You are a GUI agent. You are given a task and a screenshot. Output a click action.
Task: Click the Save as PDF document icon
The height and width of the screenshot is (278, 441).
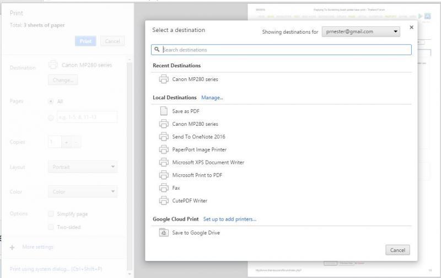pos(164,111)
